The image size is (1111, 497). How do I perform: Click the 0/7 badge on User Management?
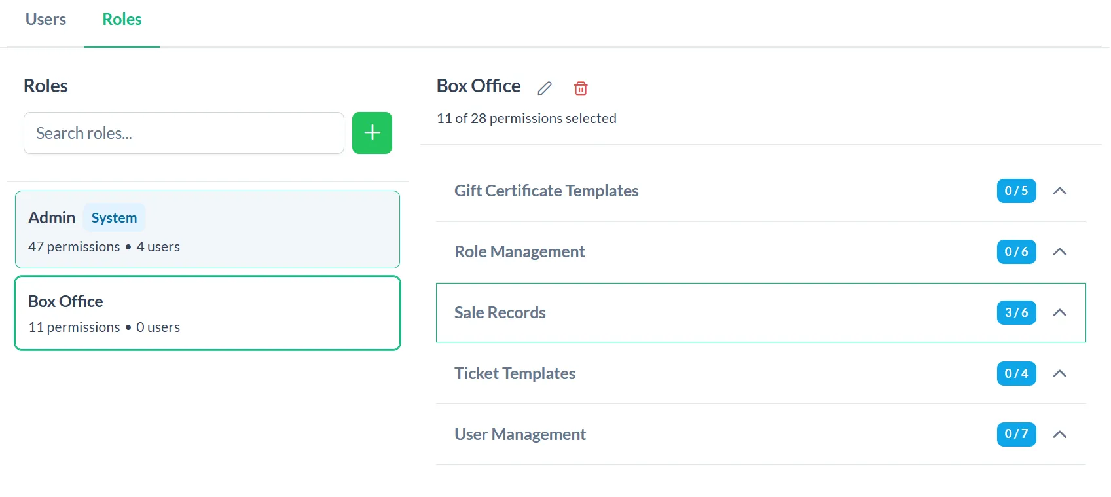tap(1016, 434)
